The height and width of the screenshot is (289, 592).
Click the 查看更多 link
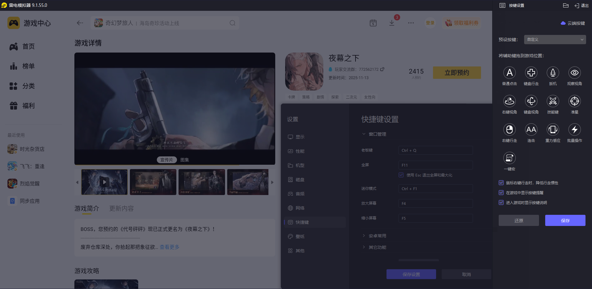[169, 247]
